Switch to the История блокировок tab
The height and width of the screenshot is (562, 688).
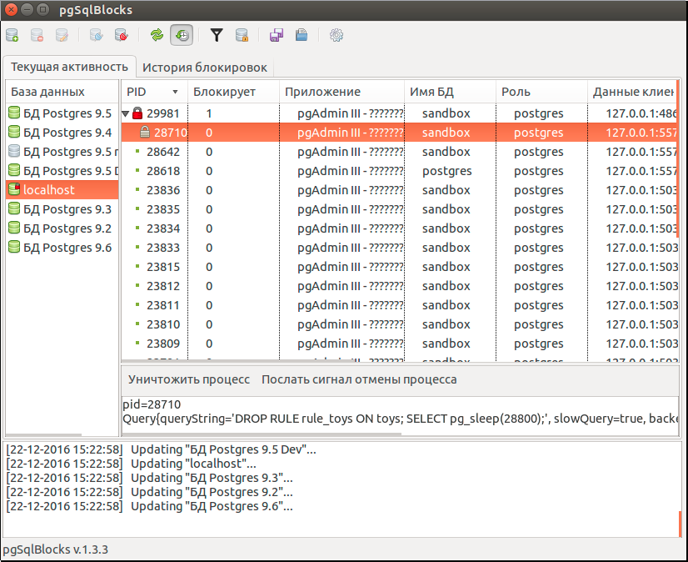pos(204,68)
